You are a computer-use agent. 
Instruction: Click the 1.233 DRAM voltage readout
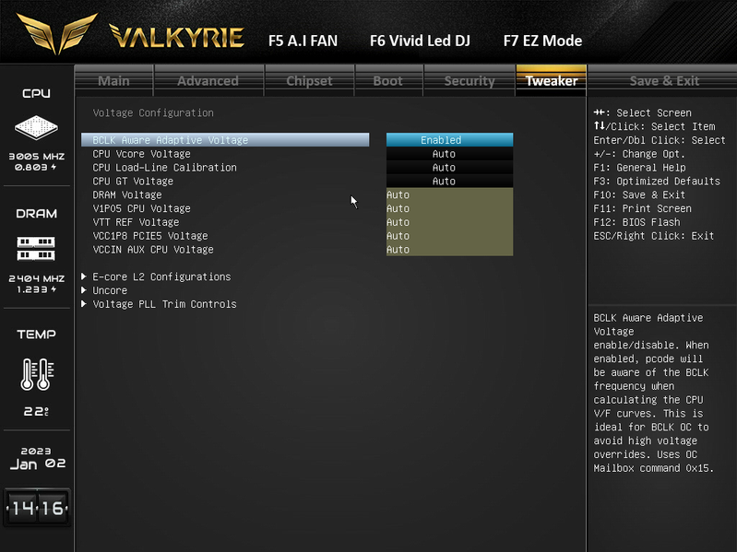point(37,289)
